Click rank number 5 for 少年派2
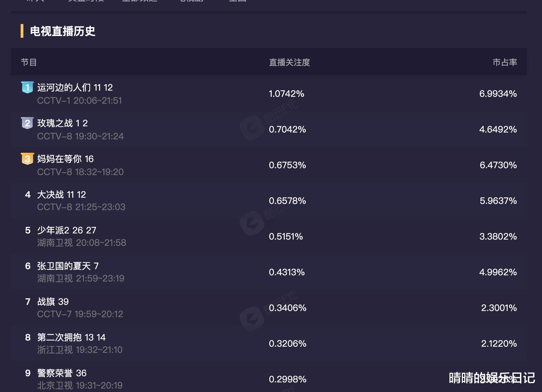The image size is (542, 392). pos(28,230)
